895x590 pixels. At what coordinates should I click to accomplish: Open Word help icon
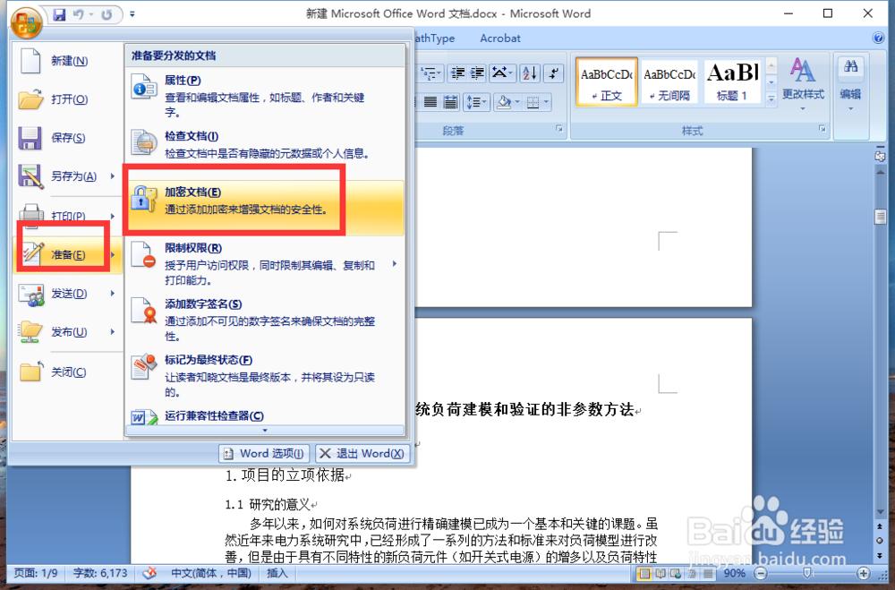click(x=879, y=38)
